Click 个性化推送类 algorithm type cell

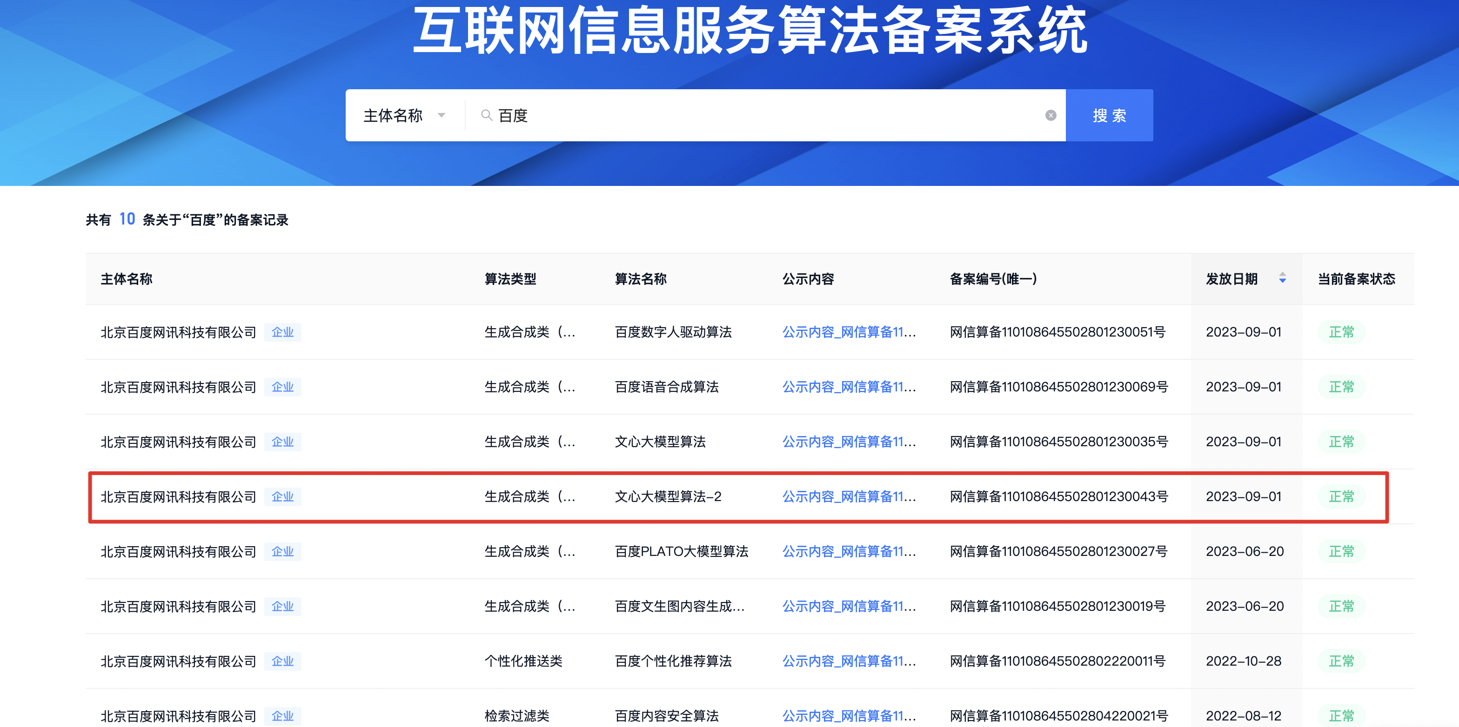click(x=523, y=661)
